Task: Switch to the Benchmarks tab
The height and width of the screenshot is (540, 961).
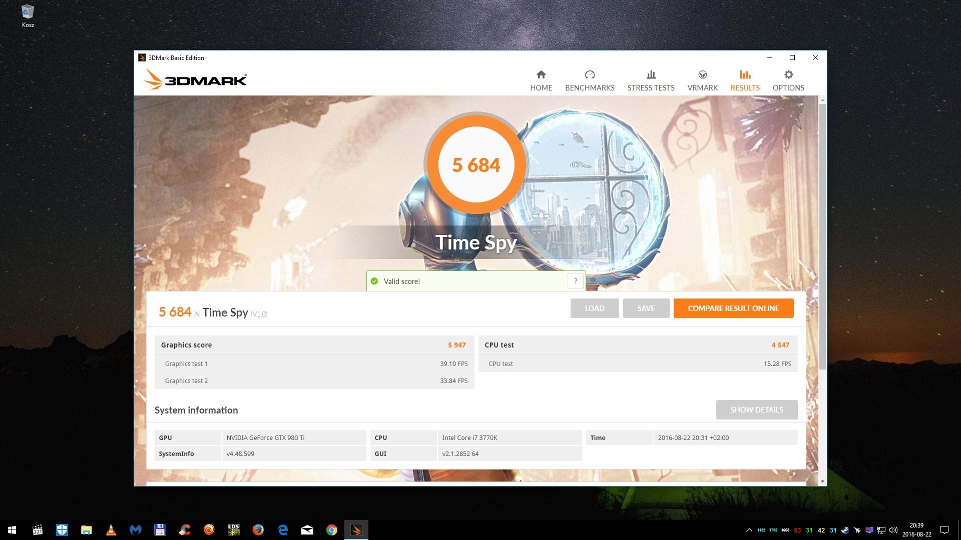Action: [590, 81]
